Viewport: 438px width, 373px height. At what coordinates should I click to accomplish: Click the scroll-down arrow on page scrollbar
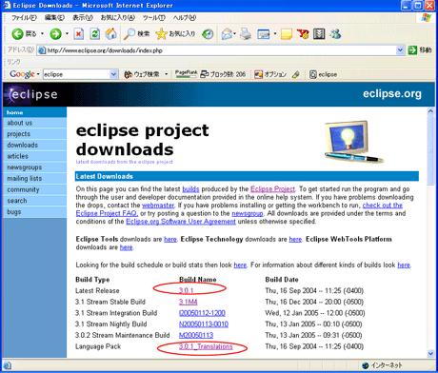coord(430,353)
